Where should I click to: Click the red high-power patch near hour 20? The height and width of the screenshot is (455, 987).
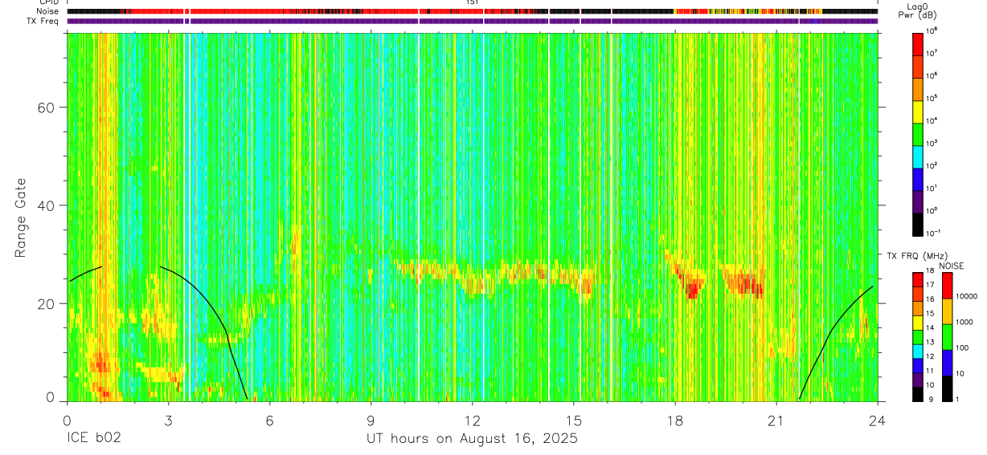coord(747,283)
